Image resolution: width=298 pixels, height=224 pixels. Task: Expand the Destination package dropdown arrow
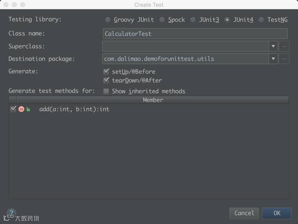(x=273, y=59)
